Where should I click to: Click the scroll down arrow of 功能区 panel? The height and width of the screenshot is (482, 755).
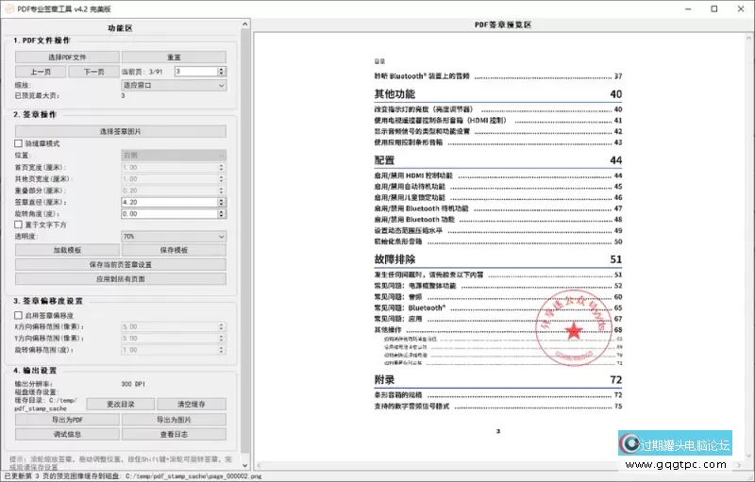click(x=245, y=465)
